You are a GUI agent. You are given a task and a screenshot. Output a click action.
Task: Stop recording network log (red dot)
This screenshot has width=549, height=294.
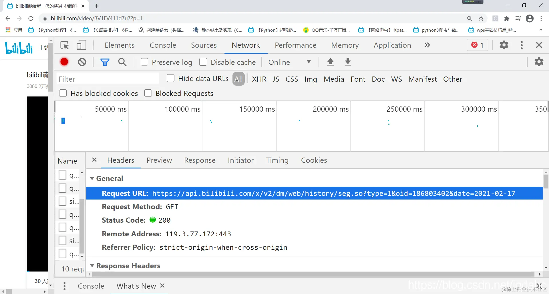(x=64, y=62)
